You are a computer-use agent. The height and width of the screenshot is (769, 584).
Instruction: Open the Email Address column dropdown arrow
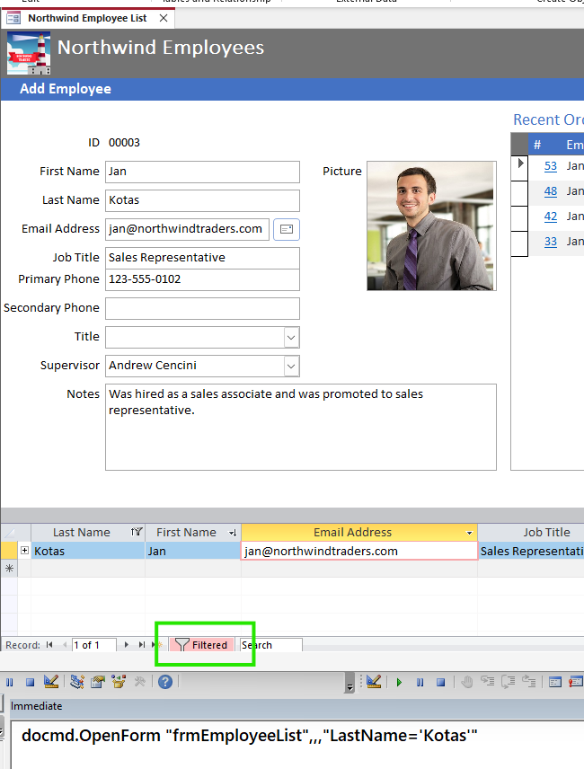point(469,533)
